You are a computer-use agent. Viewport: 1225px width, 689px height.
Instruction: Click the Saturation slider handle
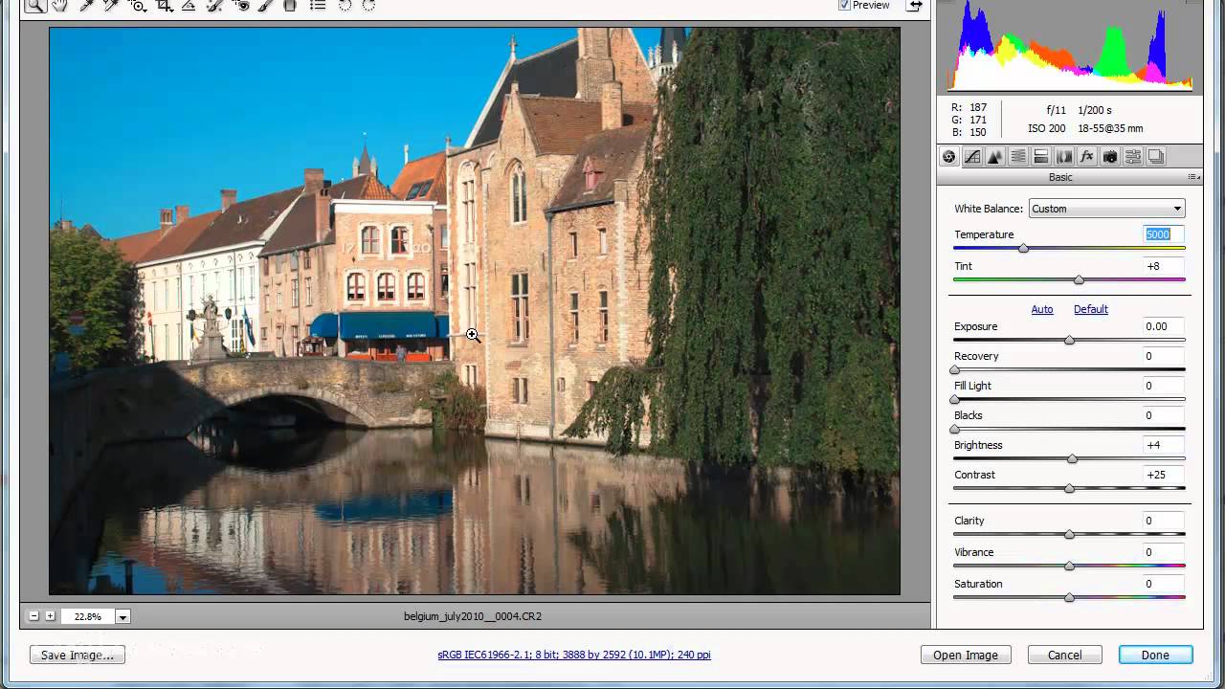pyautogui.click(x=1069, y=598)
